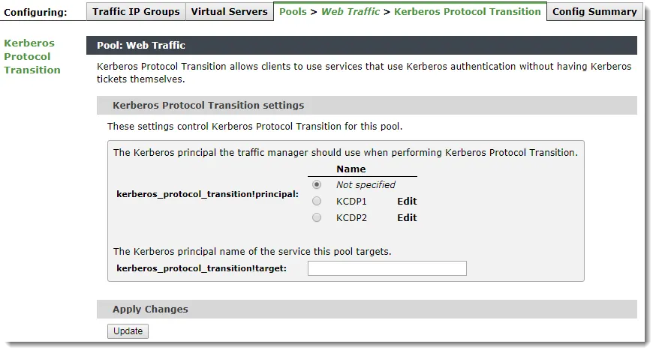This screenshot has height=353, width=656.
Task: Edit the KCDP1 principal
Action: [407, 202]
